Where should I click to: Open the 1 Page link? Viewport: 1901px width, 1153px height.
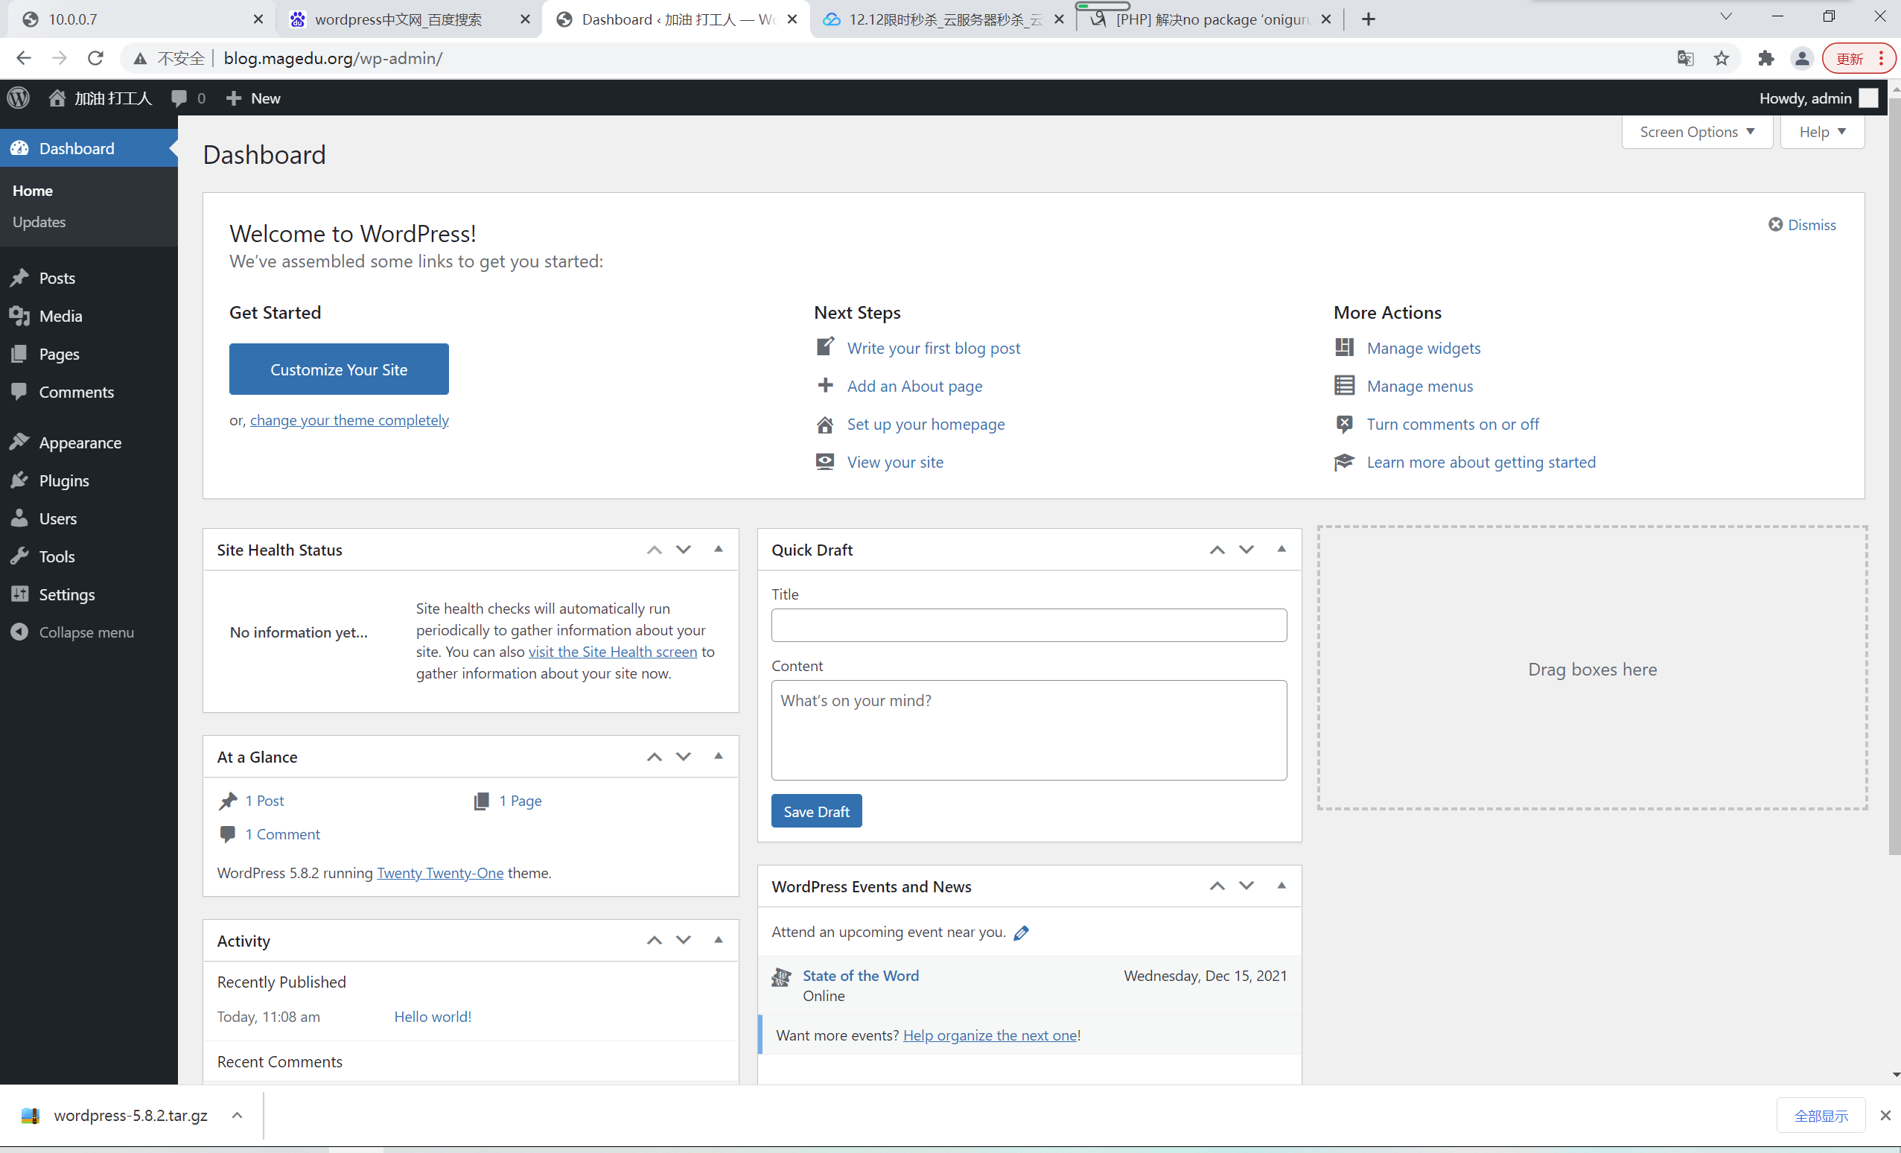tap(520, 800)
